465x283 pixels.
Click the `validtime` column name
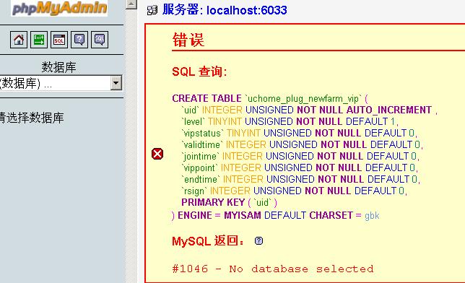tap(201, 144)
